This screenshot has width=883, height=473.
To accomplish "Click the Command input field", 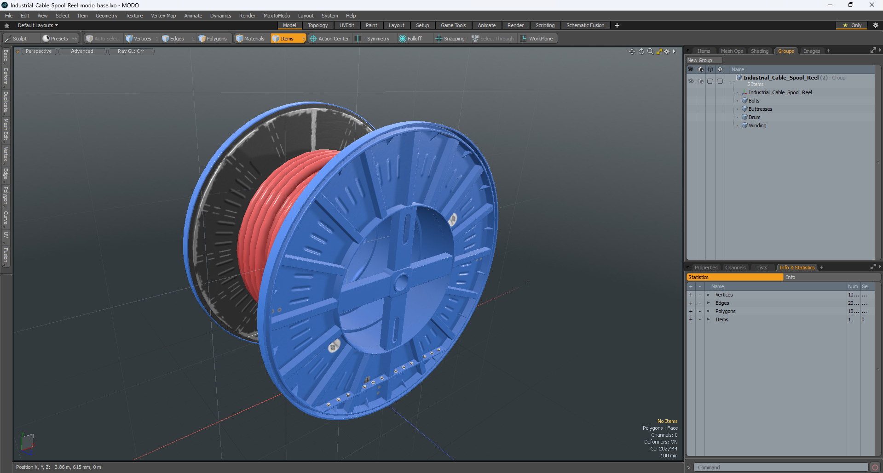I will click(781, 467).
